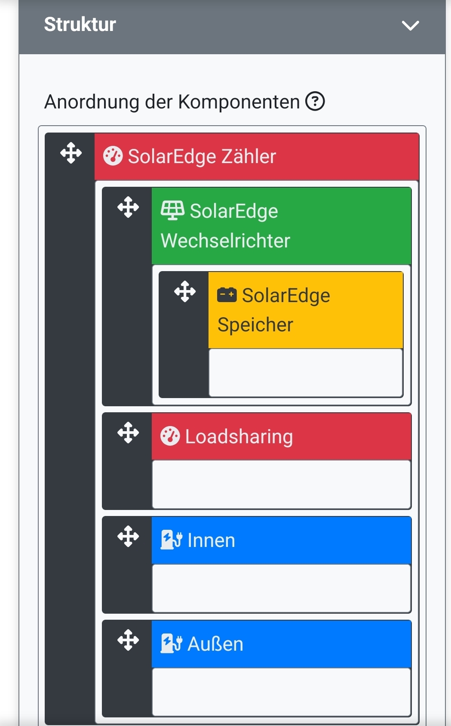Collapse the Struktur panel via its chevron
Screen dimensions: 451x726
[411, 25]
